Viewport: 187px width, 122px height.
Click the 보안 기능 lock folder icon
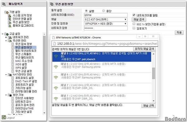10,95
